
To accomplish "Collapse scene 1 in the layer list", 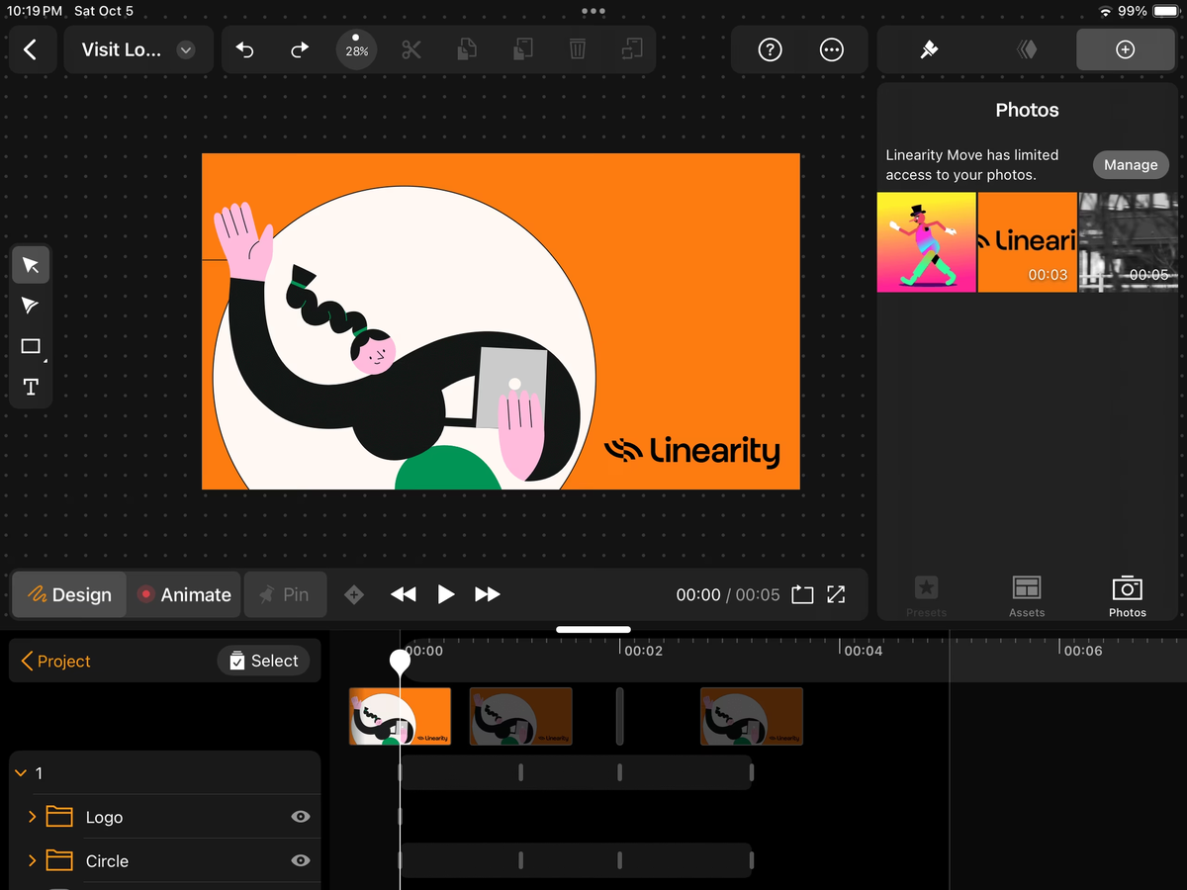I will 21,773.
